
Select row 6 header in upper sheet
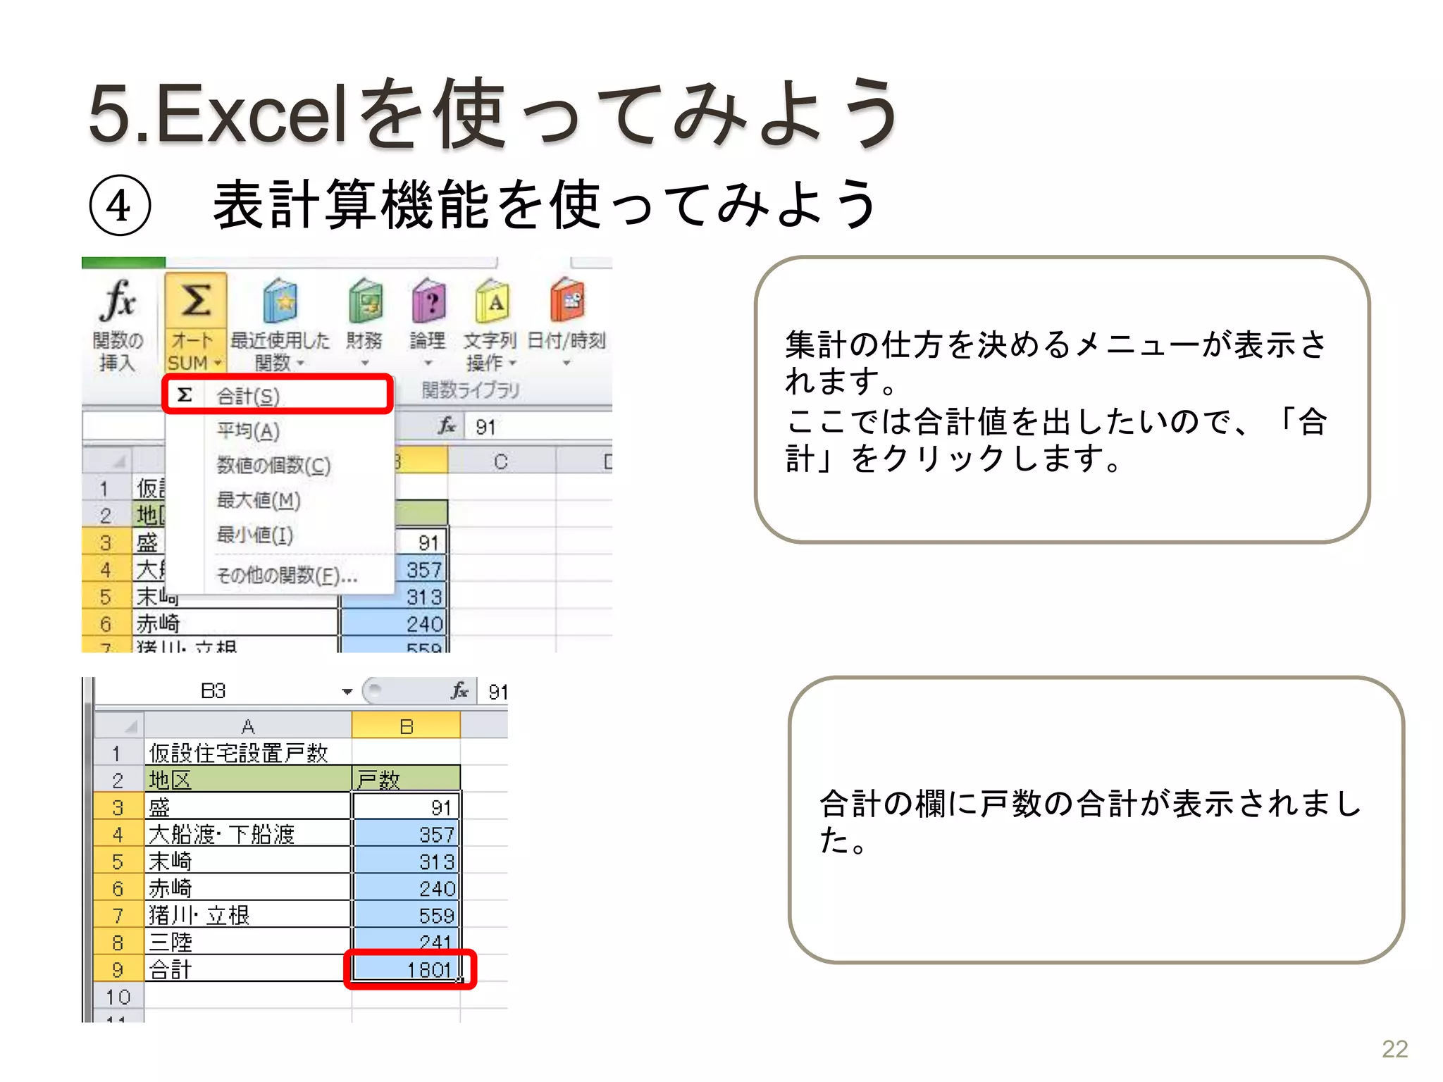coord(106,623)
